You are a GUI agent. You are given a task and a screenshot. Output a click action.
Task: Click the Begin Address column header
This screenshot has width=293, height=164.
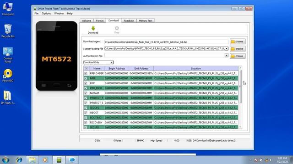pos(117,68)
